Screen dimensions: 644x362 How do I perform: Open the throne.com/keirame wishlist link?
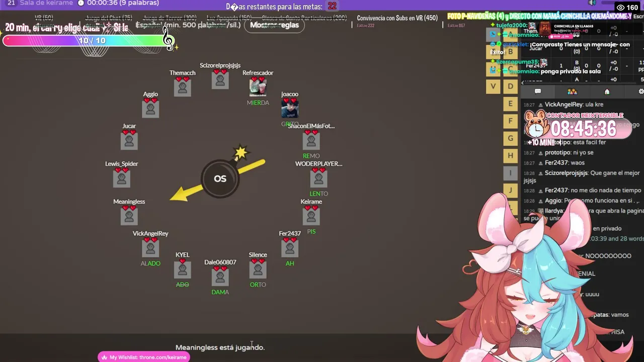coord(144,357)
